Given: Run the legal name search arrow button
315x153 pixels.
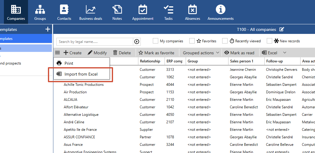Looking at the screenshot, I should coord(137,42).
